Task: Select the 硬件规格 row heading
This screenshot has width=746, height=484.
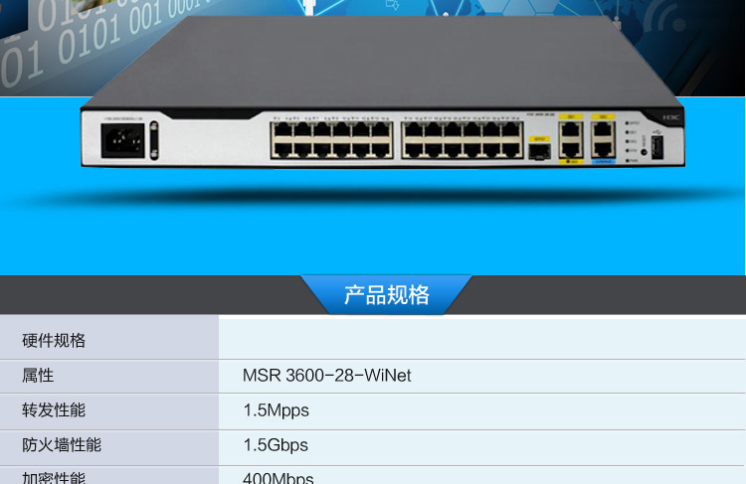Action: (54, 341)
